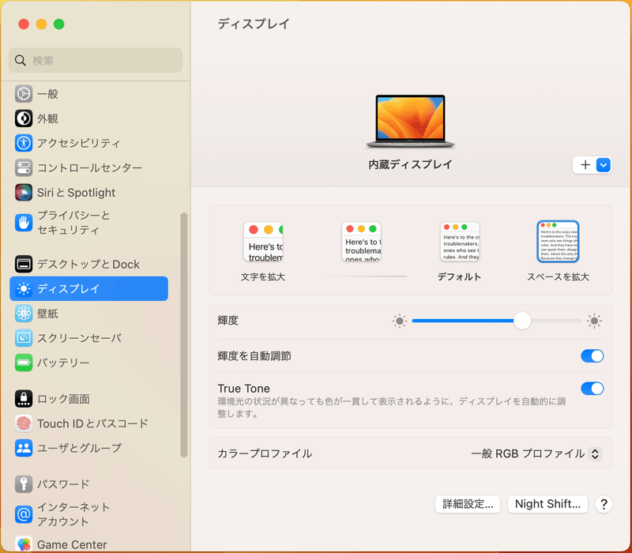Screen dimensions: 632x553
Task: Click the Siri と Spotlight icon
Action: [24, 193]
